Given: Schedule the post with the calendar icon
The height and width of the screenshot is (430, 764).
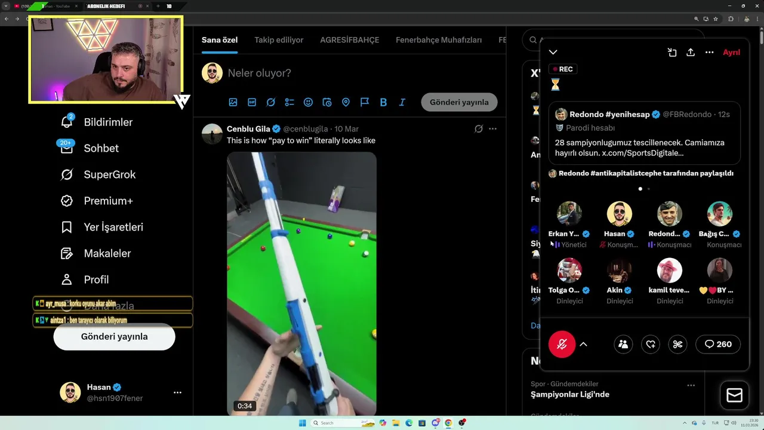Looking at the screenshot, I should click(327, 102).
